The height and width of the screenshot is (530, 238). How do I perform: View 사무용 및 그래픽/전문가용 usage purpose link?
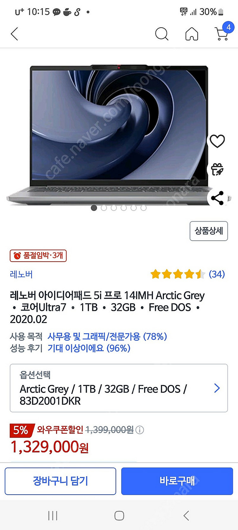coord(107,336)
